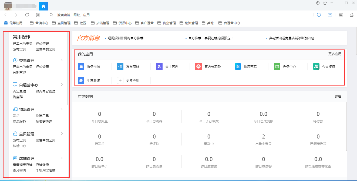This screenshot has width=357, height=181.
Task: Click the blue home tab icon
Action: click(43, 6)
